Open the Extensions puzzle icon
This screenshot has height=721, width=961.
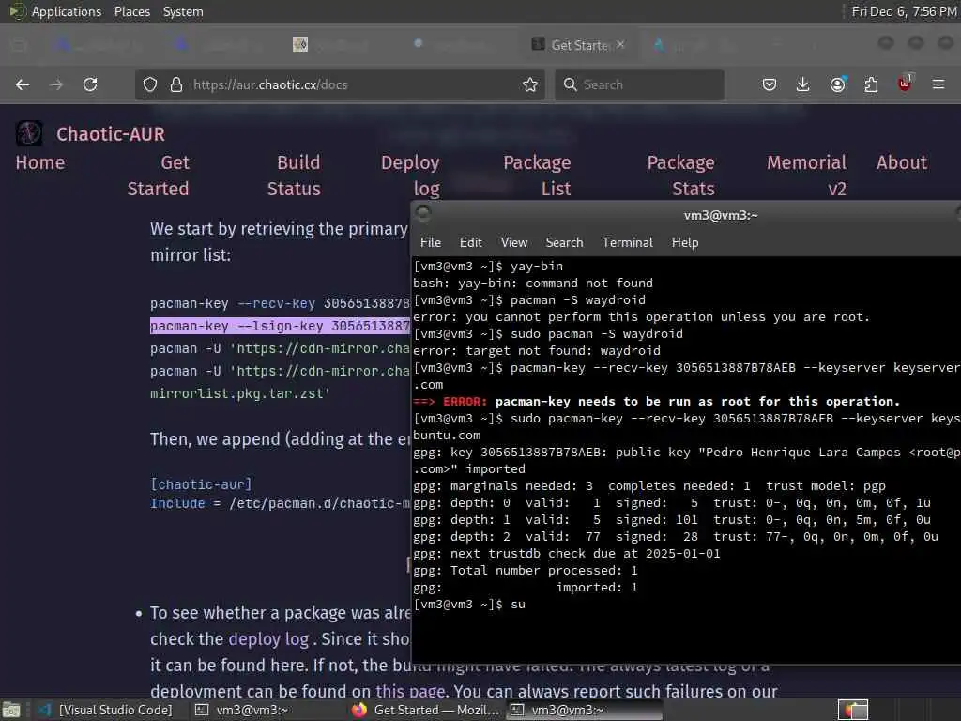click(871, 84)
